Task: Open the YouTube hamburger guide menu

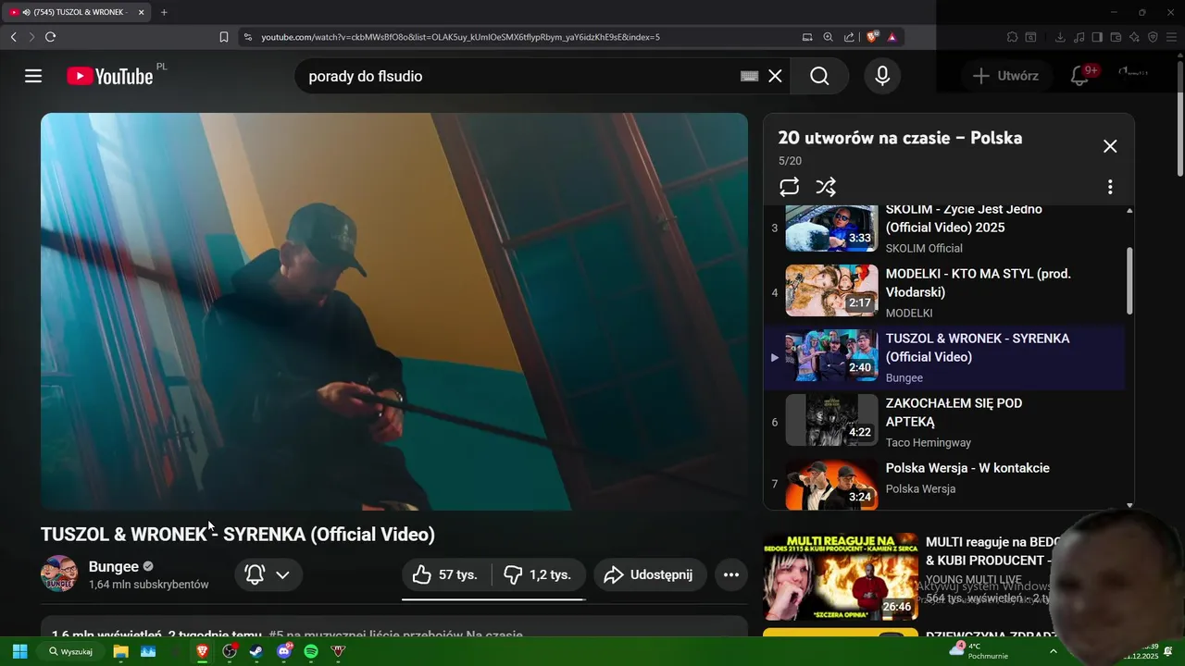Action: tap(33, 76)
